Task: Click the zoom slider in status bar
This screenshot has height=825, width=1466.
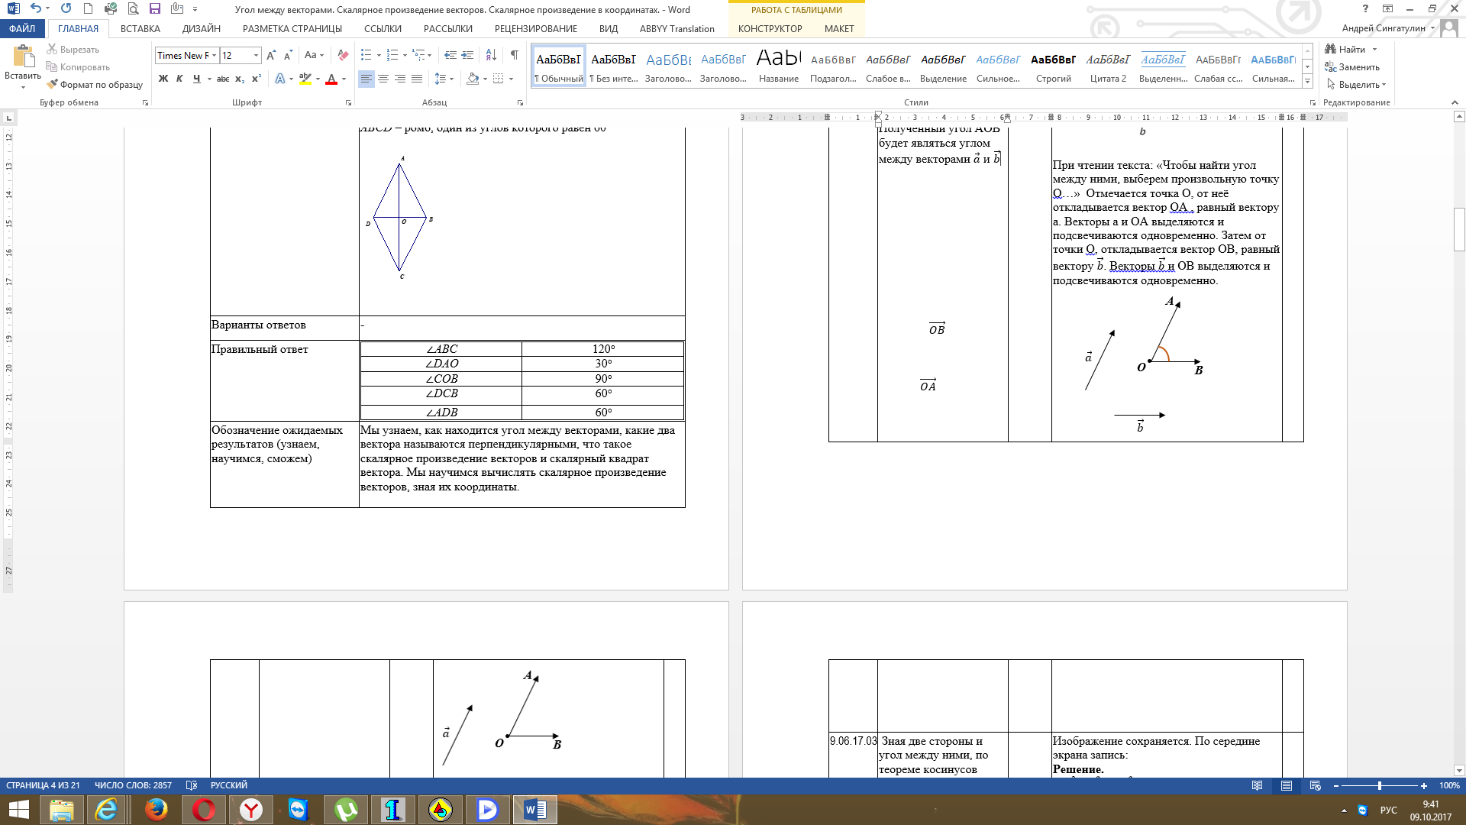Action: [x=1380, y=785]
